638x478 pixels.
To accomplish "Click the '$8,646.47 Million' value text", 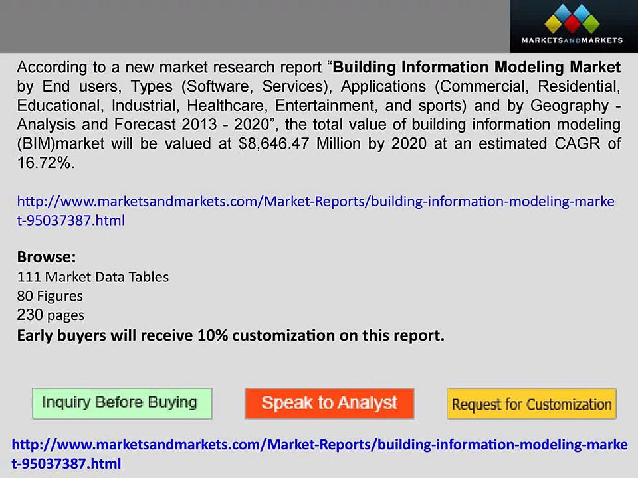I will [300, 143].
